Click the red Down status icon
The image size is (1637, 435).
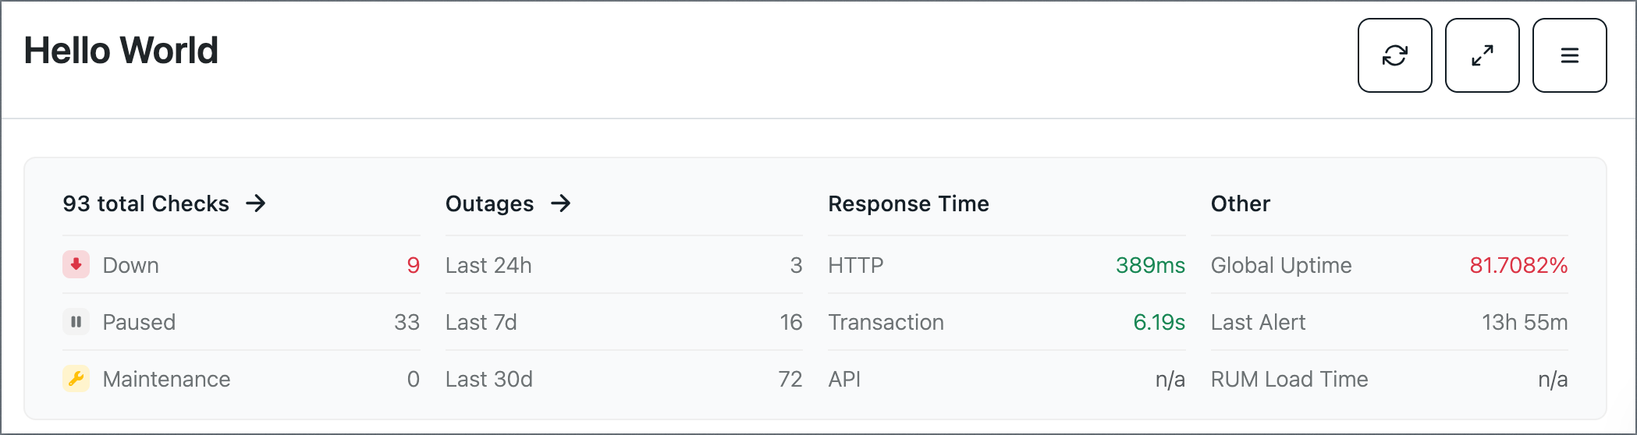pyautogui.click(x=76, y=264)
